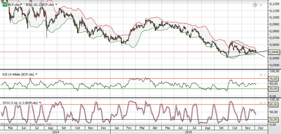Maximize the main price chart panel
The image size is (281, 134).
pyautogui.click(x=261, y=5)
